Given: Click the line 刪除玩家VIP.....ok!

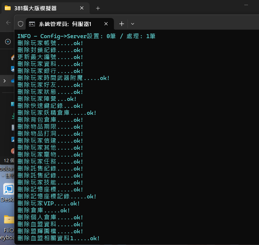Looking at the screenshot, I should [48, 204].
